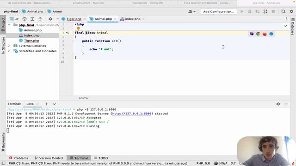Click the gutter overridden marker on line 3
Viewport: 296px width, 166px height.
pyautogui.click(x=67, y=33)
